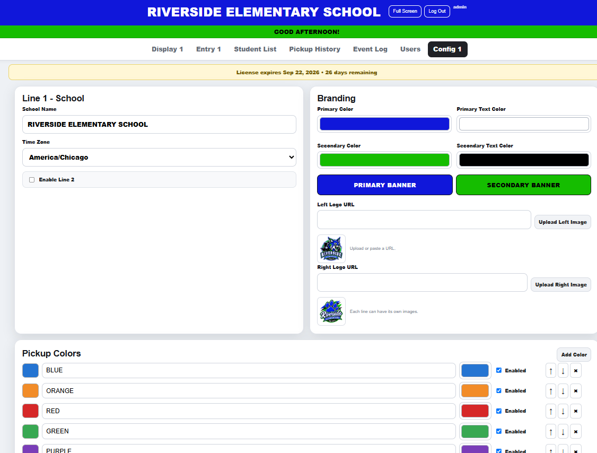Open the Entry 1 tab
Viewport: 597px width, 453px height.
208,49
